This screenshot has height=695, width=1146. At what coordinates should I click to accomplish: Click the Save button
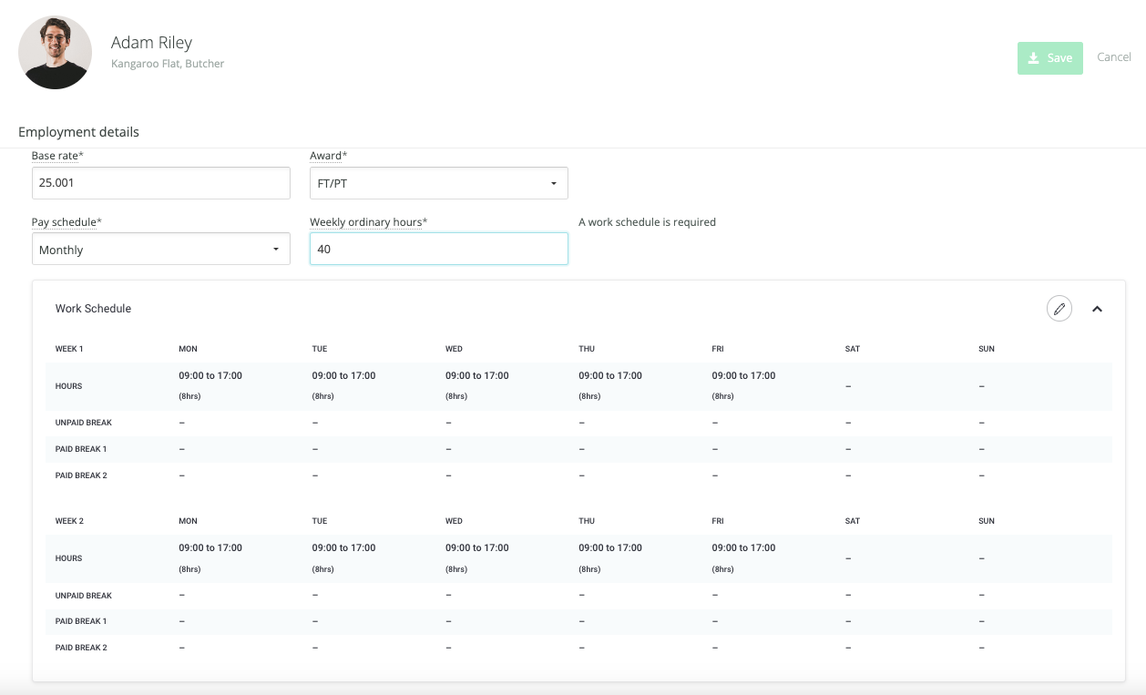point(1049,58)
